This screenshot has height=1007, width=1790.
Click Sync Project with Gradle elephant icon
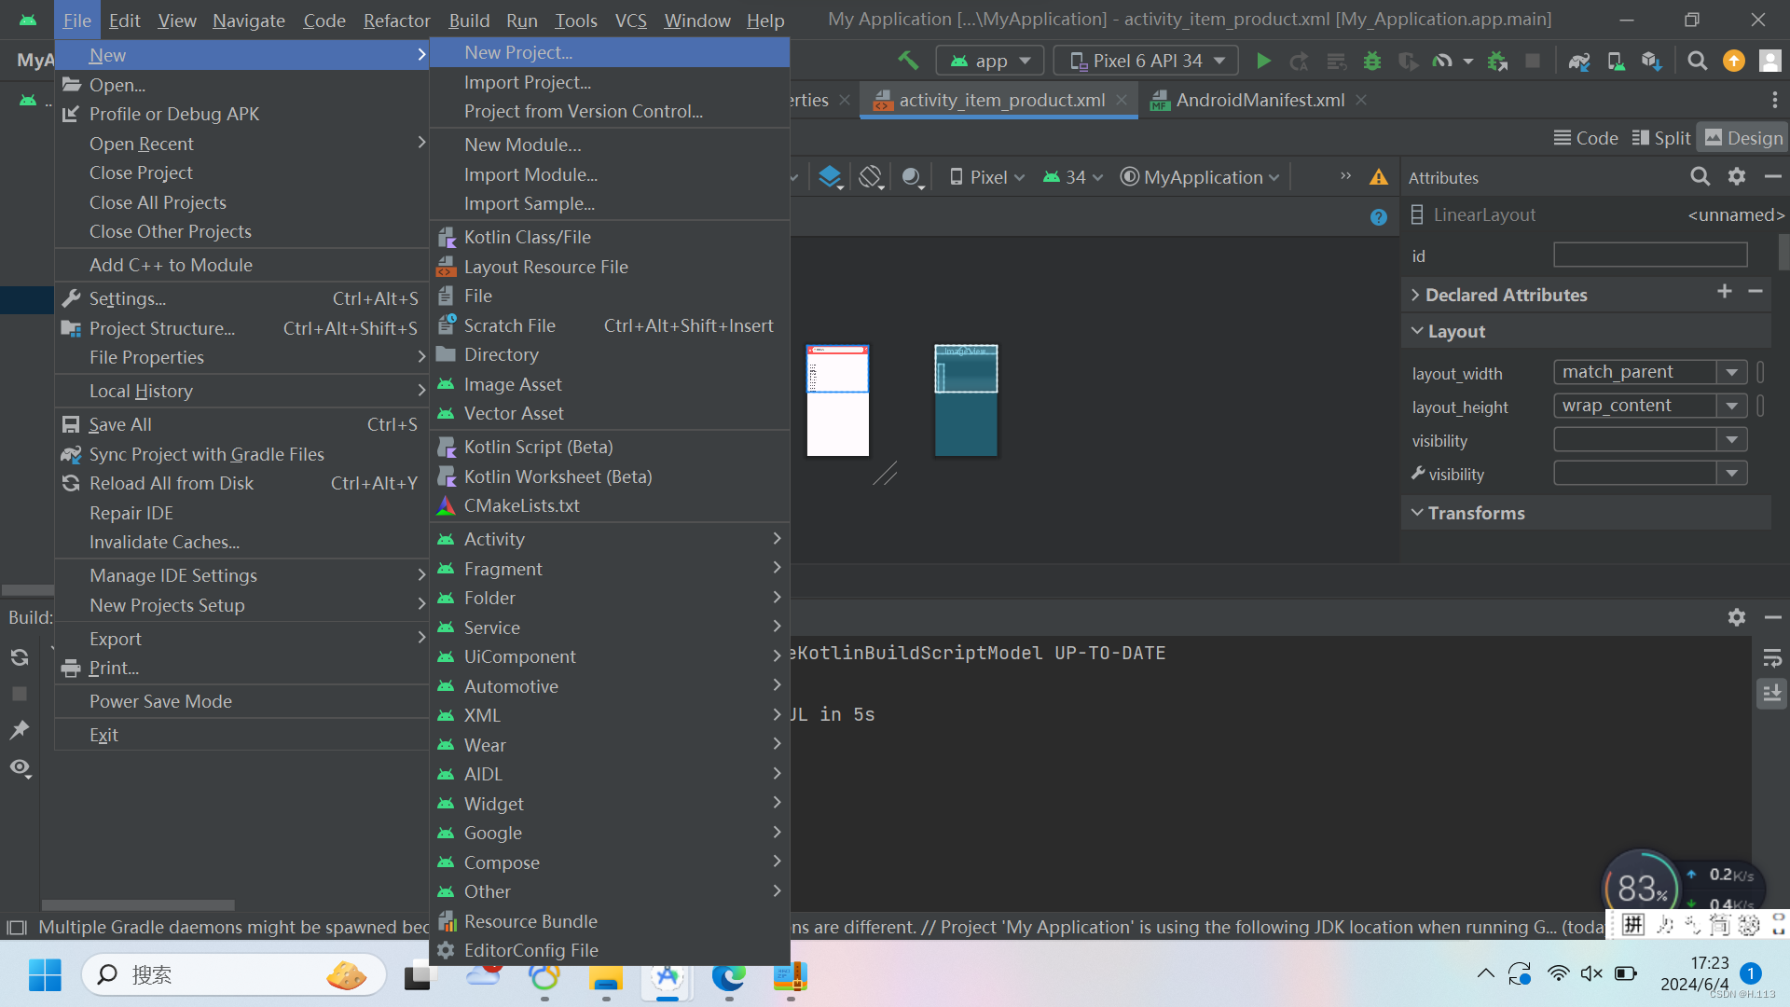[x=1578, y=62]
